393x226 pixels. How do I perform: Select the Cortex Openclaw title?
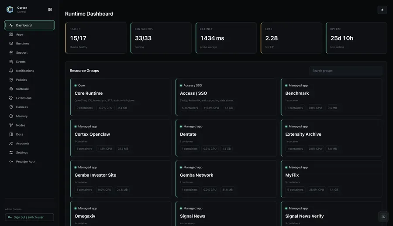coord(92,134)
